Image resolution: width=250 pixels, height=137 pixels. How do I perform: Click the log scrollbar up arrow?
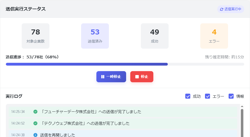(242, 106)
